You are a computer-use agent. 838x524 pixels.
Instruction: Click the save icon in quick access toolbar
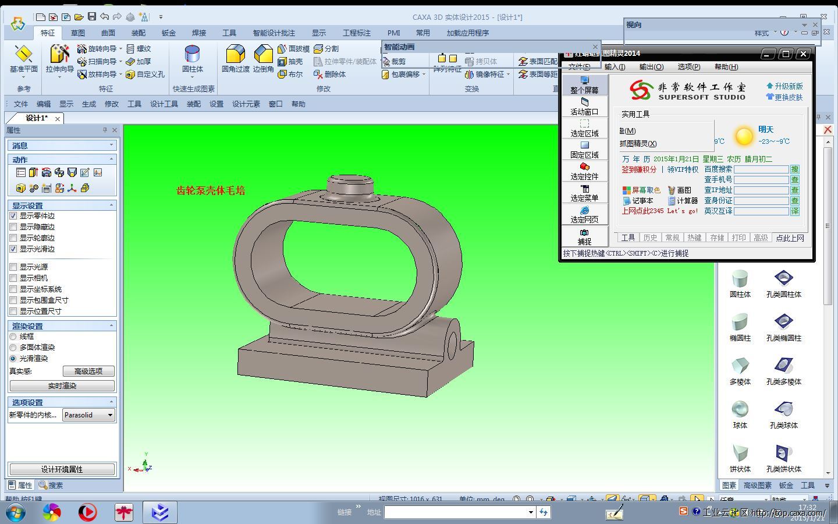pyautogui.click(x=91, y=17)
